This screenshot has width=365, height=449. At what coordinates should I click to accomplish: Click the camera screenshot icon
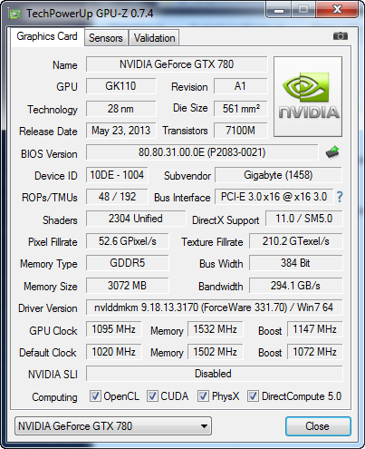click(341, 36)
